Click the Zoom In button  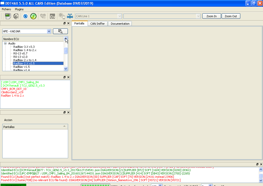(x=212, y=16)
